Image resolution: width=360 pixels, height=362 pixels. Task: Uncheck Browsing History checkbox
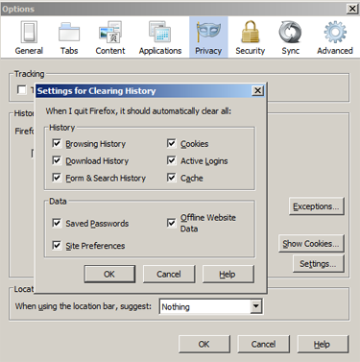(x=57, y=143)
